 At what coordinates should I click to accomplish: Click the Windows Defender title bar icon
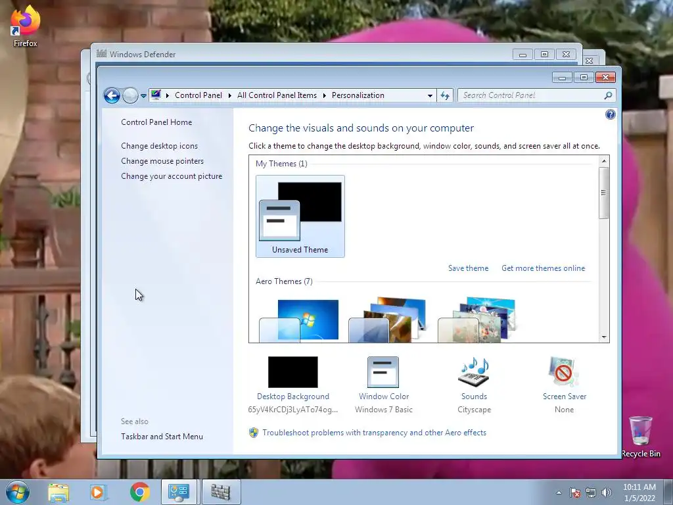click(101, 54)
